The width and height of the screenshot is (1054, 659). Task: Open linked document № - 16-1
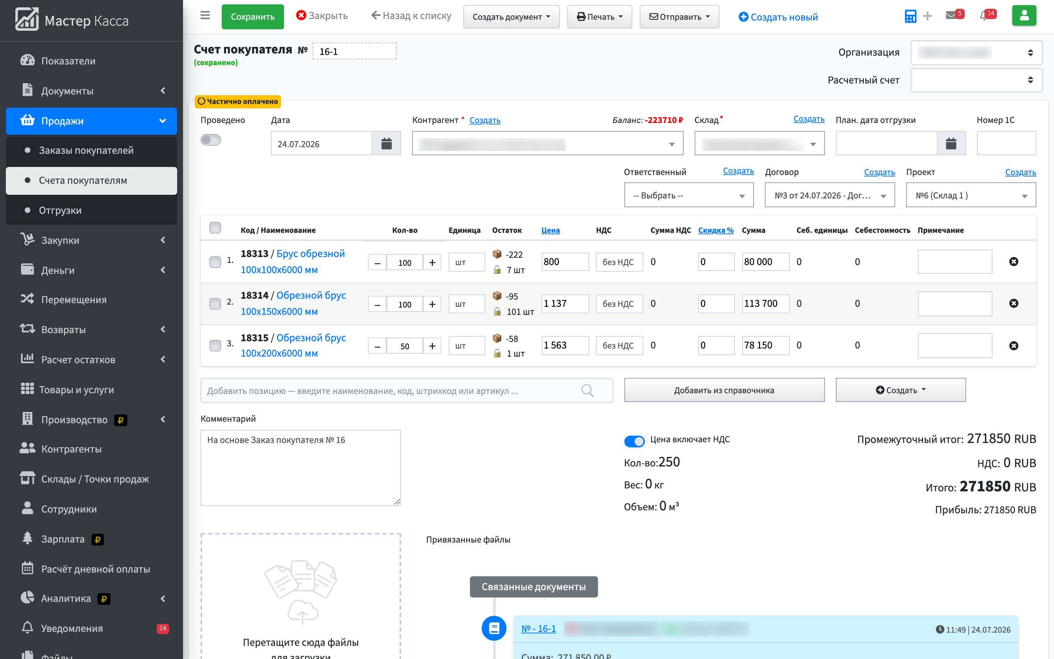[x=539, y=629]
